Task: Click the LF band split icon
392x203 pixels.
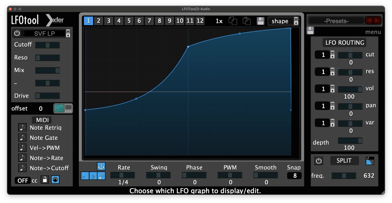Action: coord(370,161)
